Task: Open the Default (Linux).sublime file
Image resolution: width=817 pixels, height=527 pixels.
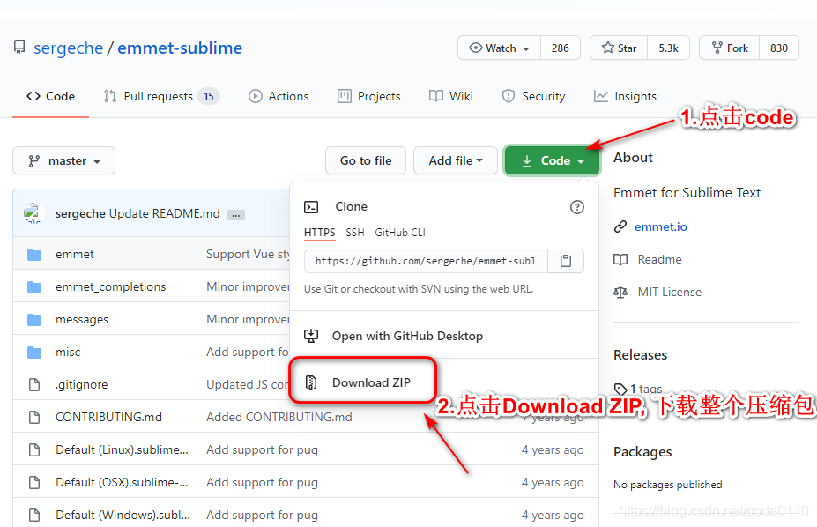Action: pyautogui.click(x=122, y=450)
